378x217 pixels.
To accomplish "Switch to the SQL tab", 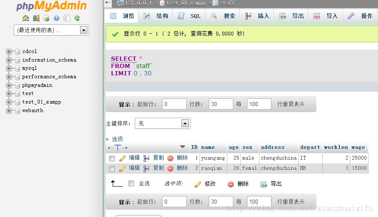I will [x=189, y=16].
